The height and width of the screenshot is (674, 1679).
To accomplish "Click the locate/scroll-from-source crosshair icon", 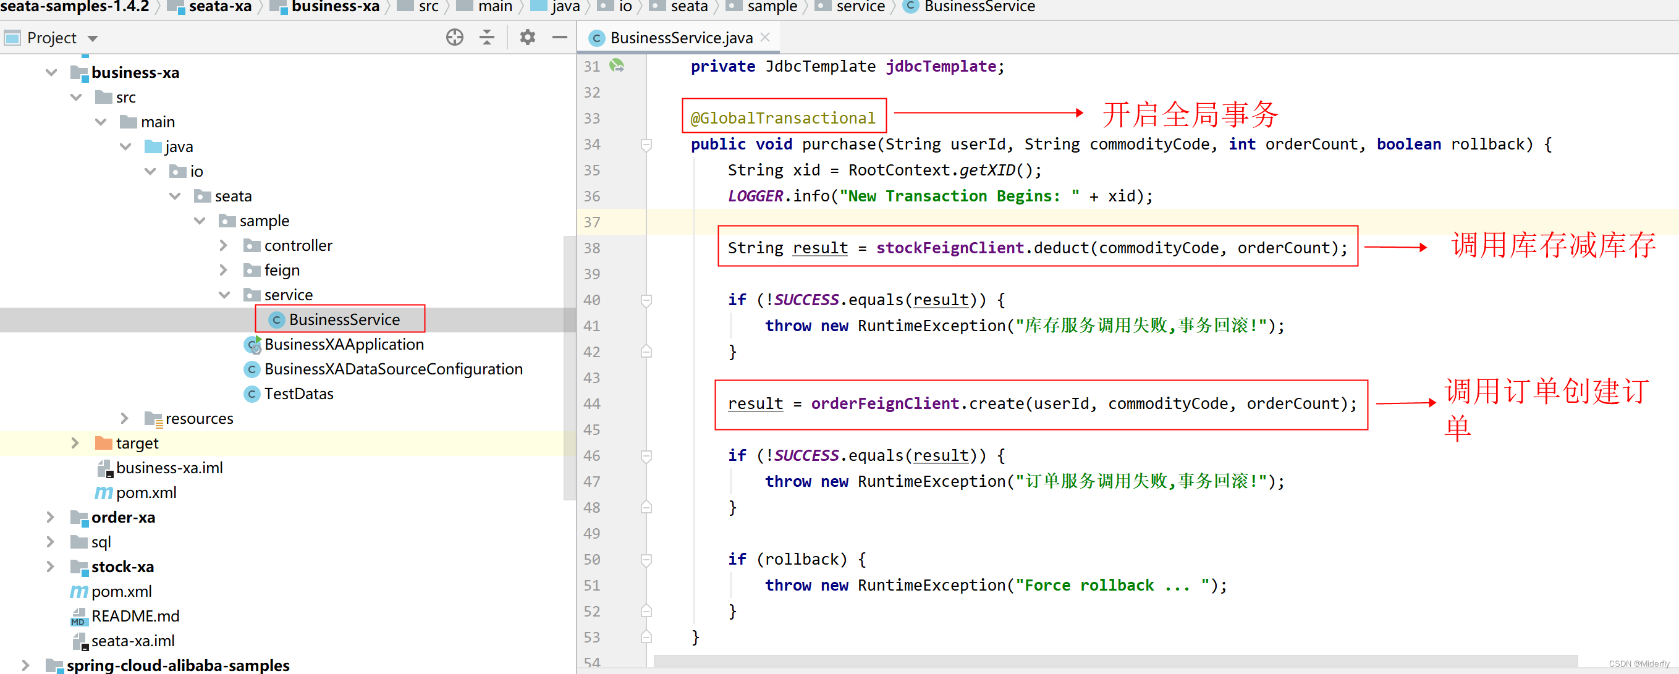I will 454,38.
